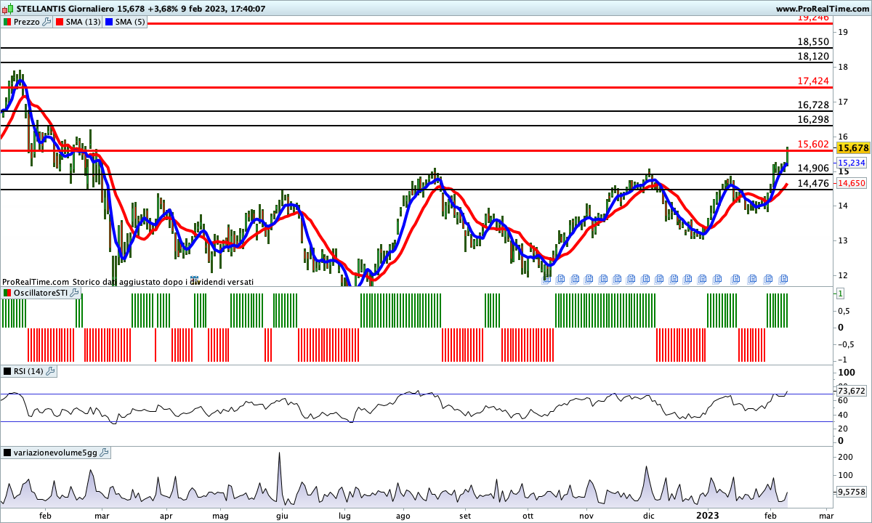Click the blue SMA (5) color swatch

[x=109, y=22]
